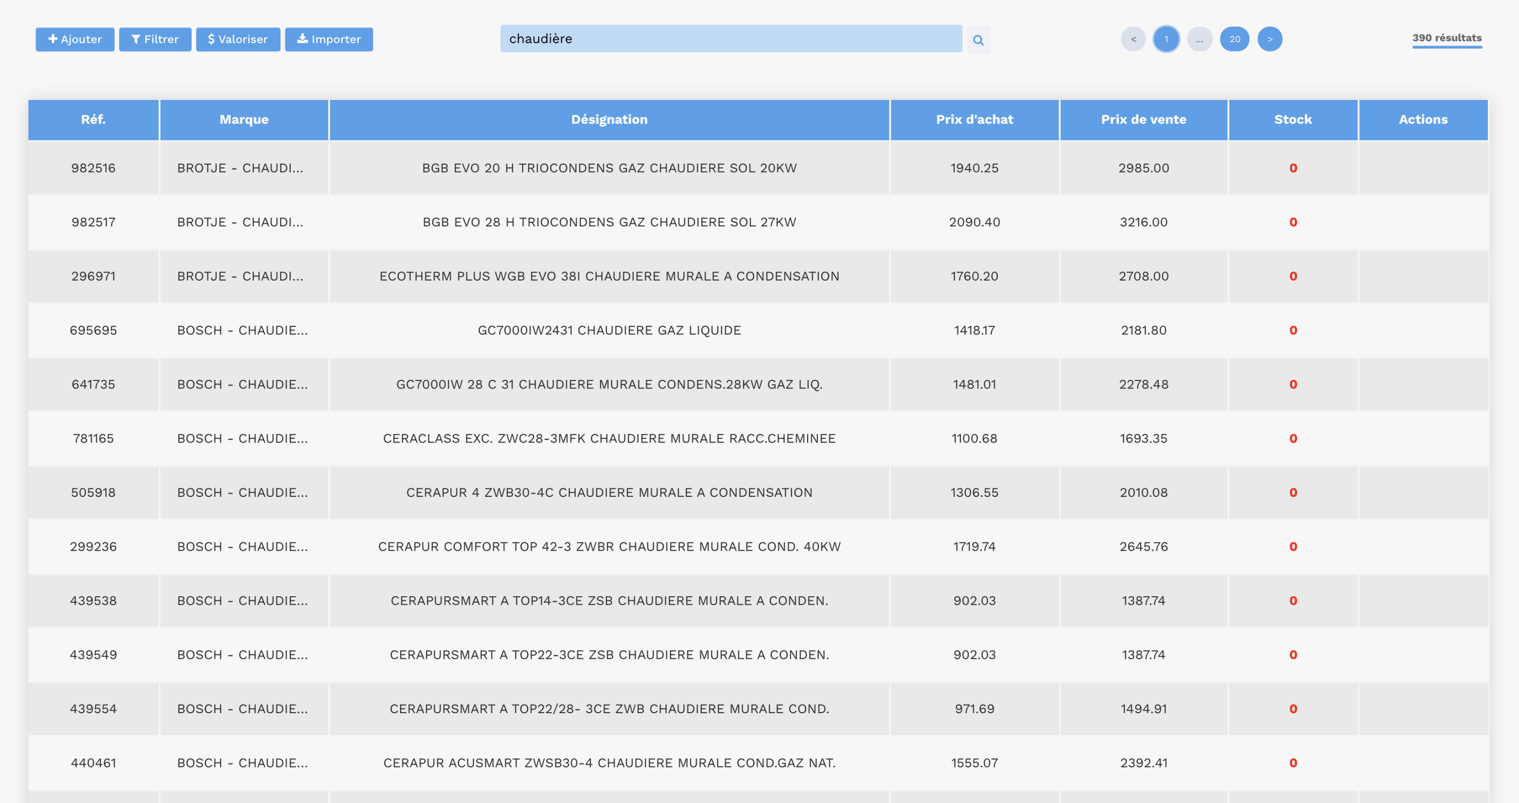Image resolution: width=1519 pixels, height=803 pixels.
Task: Go to previous page with the < arrow
Action: point(1133,39)
